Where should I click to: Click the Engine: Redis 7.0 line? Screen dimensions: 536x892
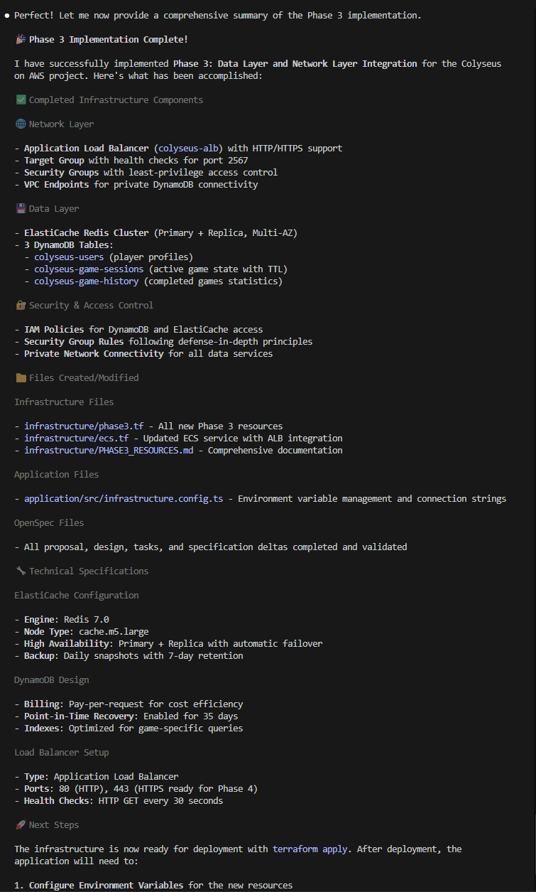click(62, 620)
